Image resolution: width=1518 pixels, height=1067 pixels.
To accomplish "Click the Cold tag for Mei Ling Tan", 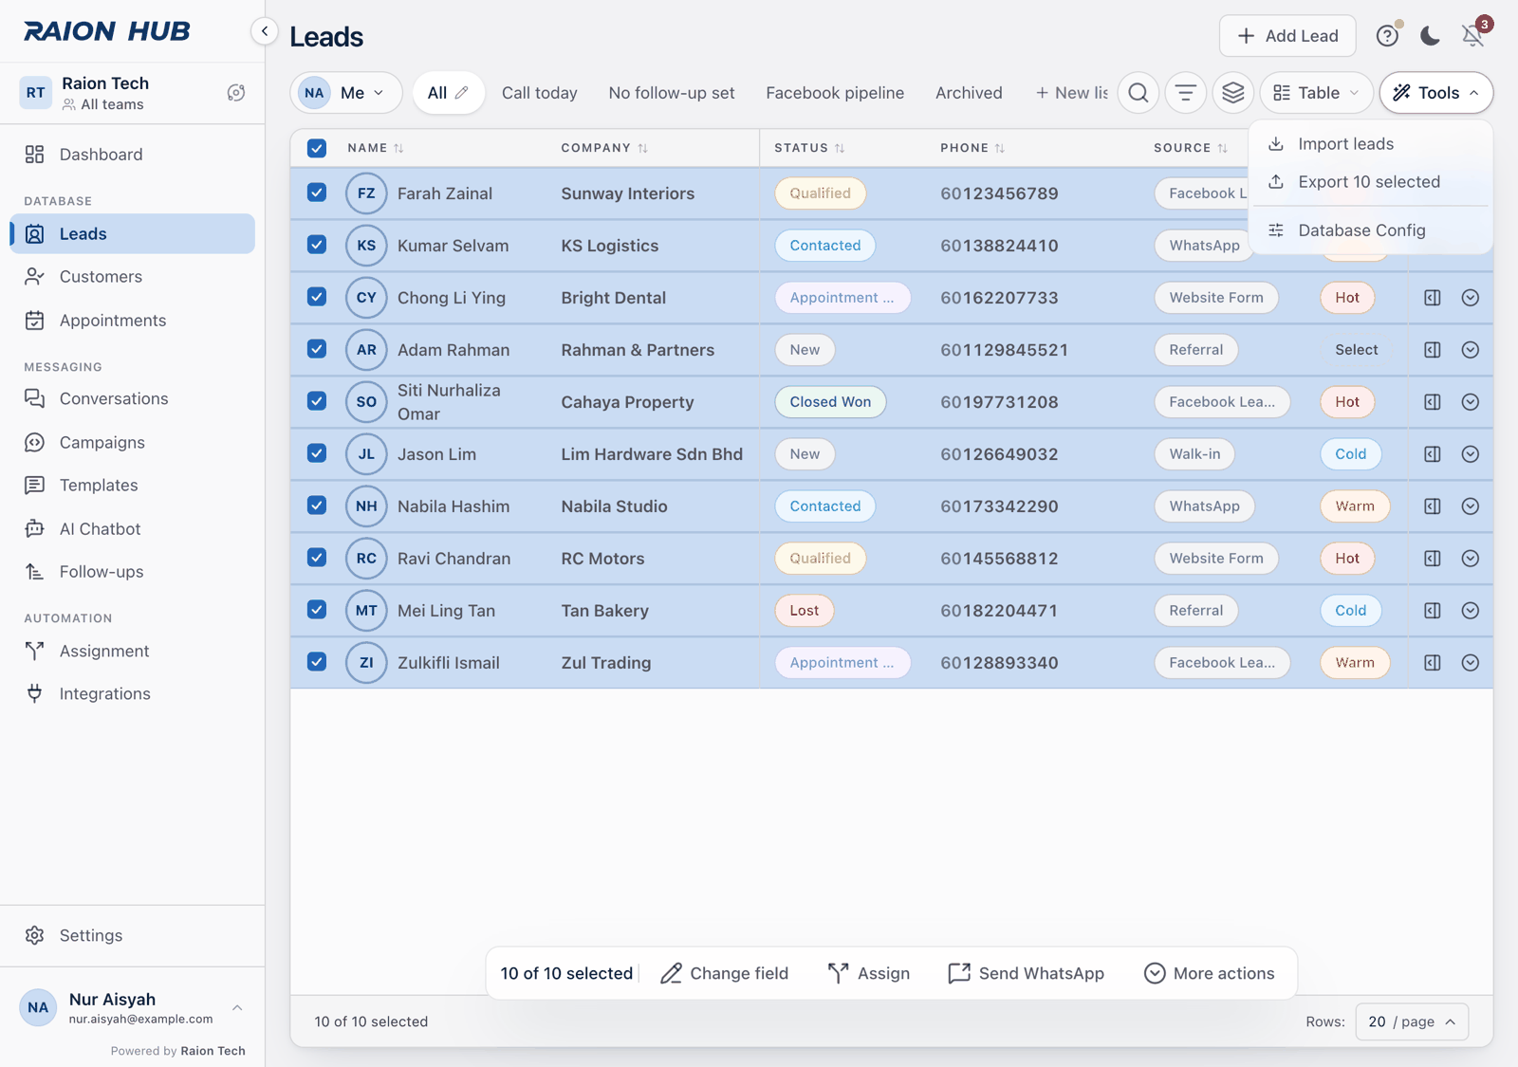I will (x=1351, y=611).
